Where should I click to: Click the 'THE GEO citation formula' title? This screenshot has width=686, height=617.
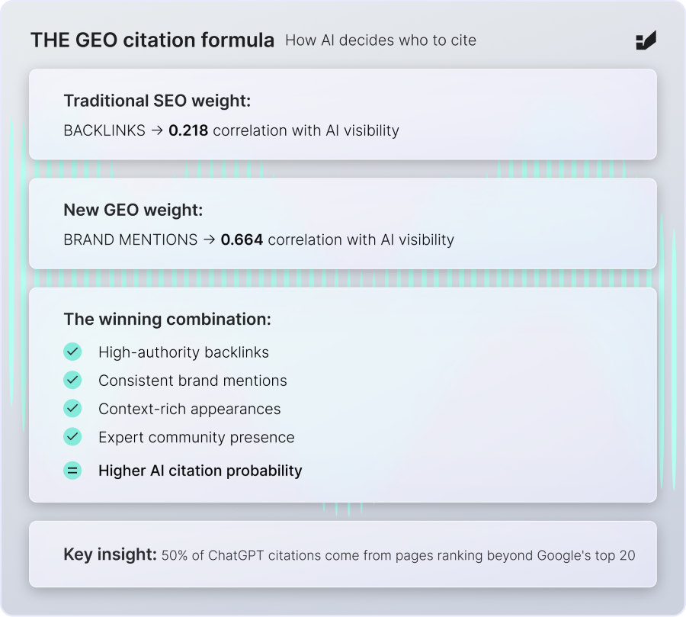[x=152, y=40]
